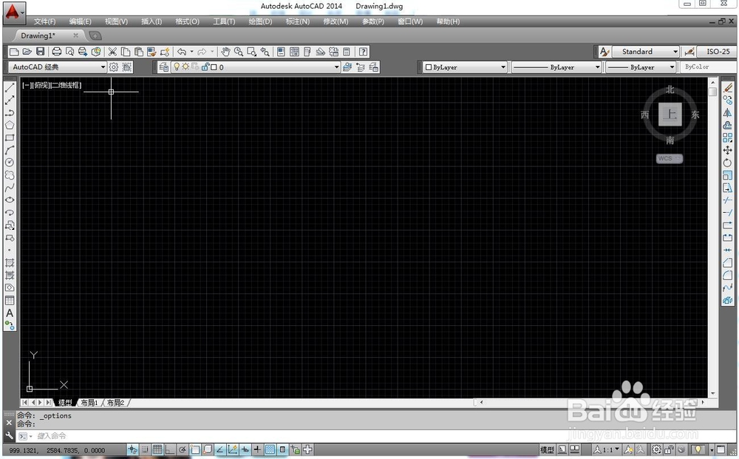Click the 模型 button in status bar
Screen dimensions: 739x459
pos(547,449)
